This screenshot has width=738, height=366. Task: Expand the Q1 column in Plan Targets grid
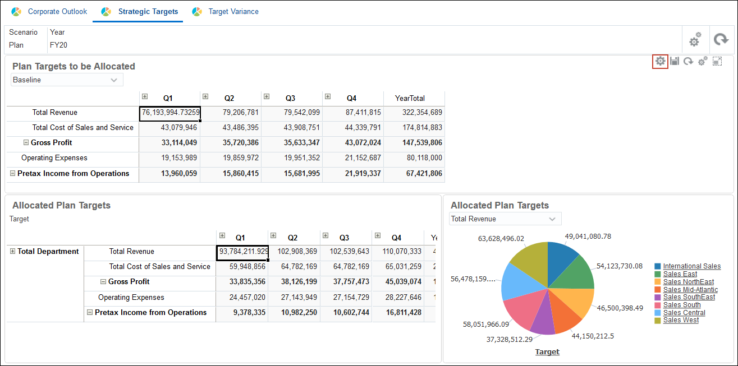click(145, 96)
